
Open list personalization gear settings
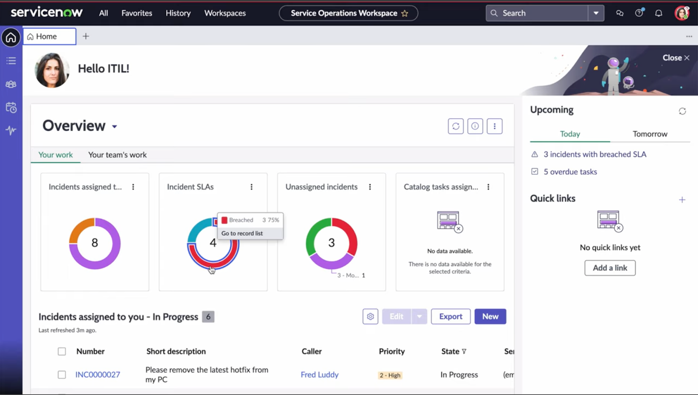[x=370, y=317]
